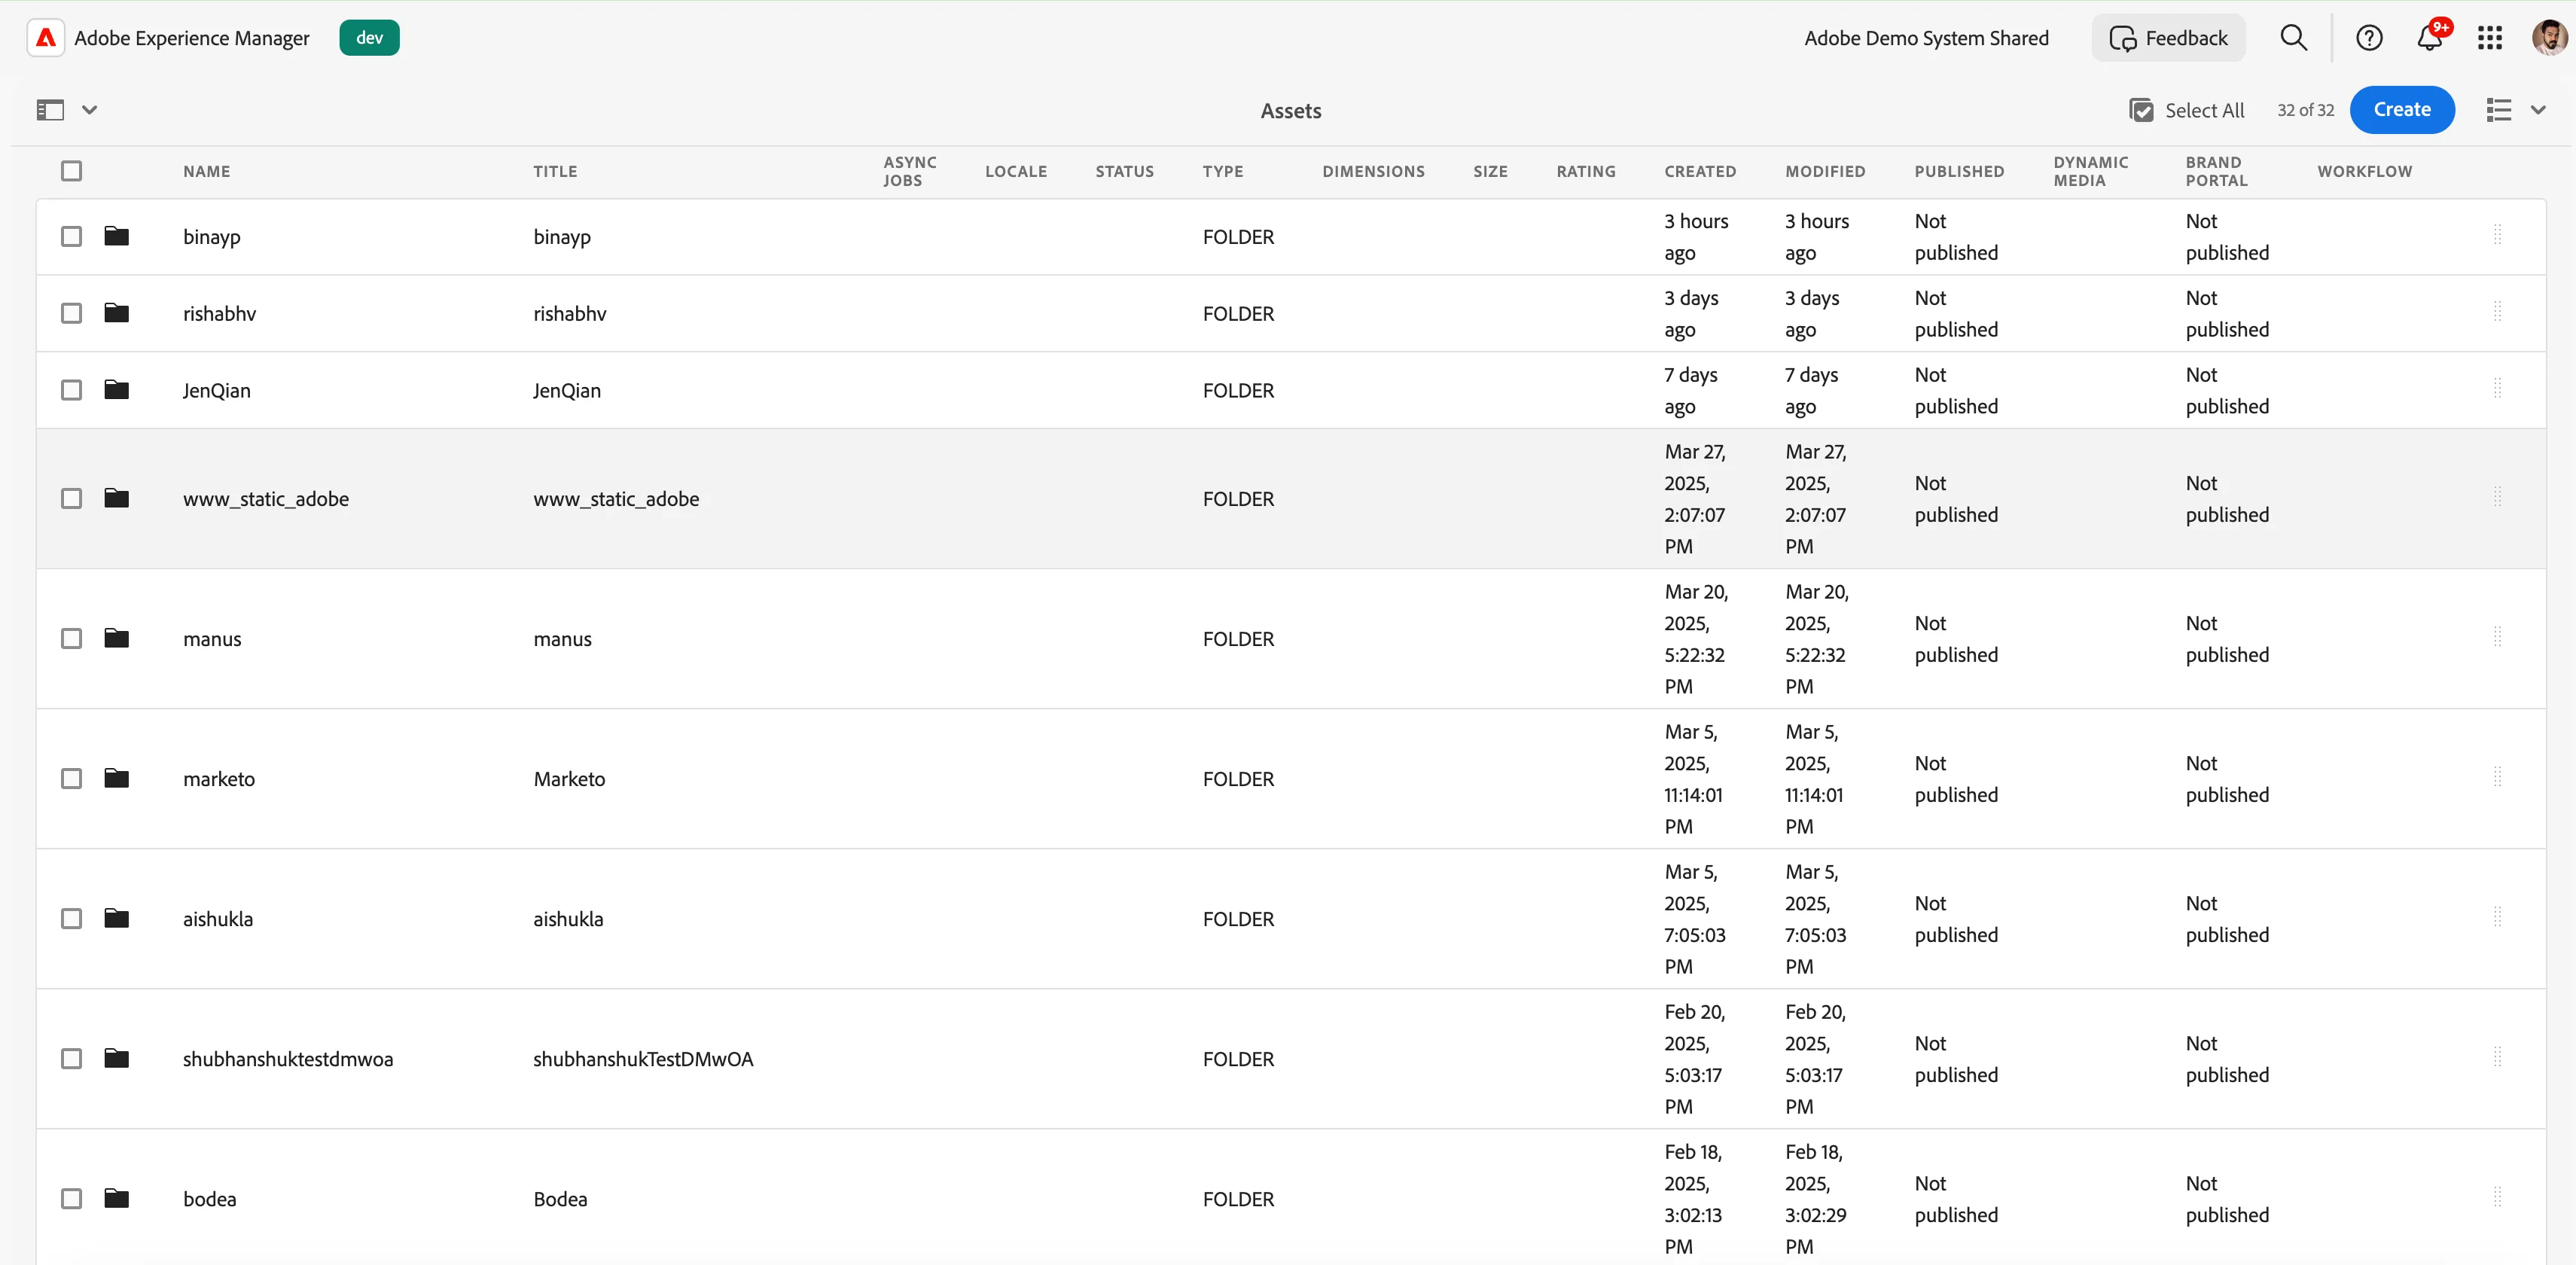2576x1265 pixels.
Task: Expand the view switcher dropdown chevron
Action: (x=2538, y=110)
